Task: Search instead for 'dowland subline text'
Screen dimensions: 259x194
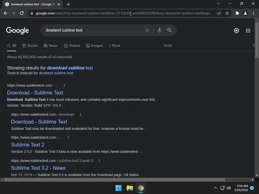Action: (56, 73)
